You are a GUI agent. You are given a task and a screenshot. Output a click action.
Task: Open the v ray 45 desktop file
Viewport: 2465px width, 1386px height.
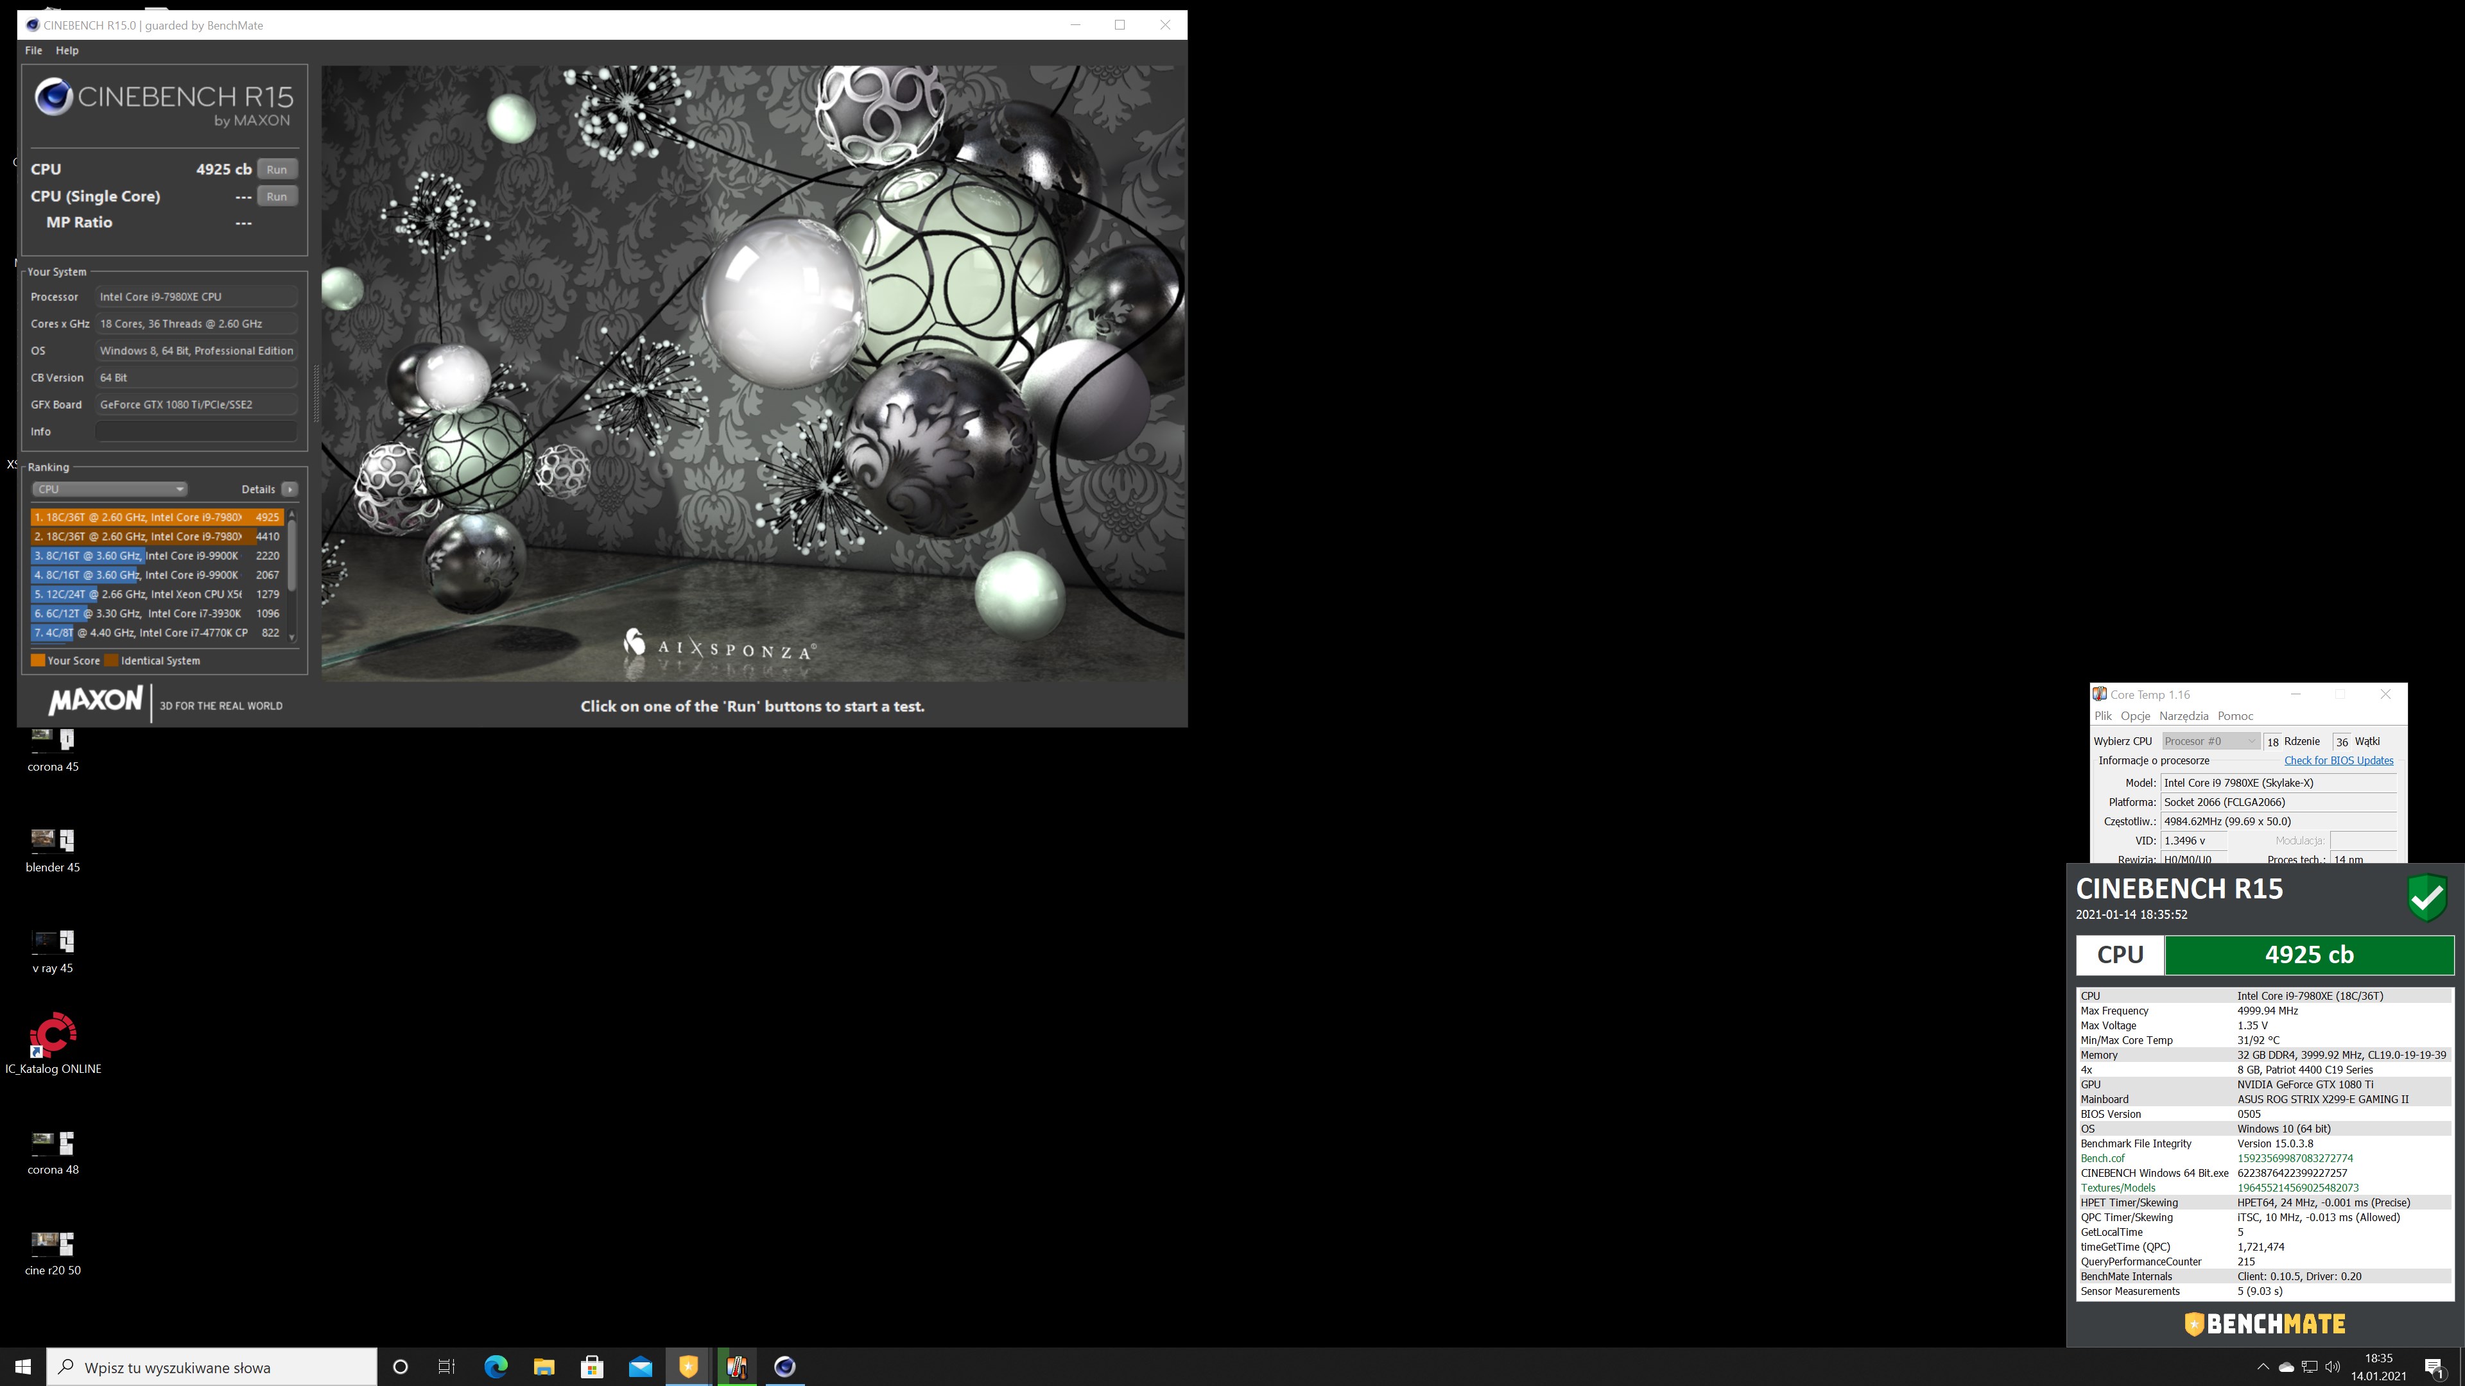53,952
